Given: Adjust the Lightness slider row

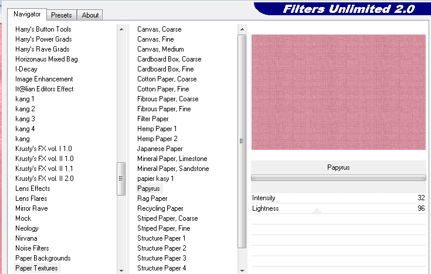Looking at the screenshot, I should [x=338, y=208].
